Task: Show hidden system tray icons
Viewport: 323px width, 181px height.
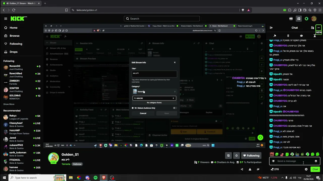Action: [x=282, y=178]
